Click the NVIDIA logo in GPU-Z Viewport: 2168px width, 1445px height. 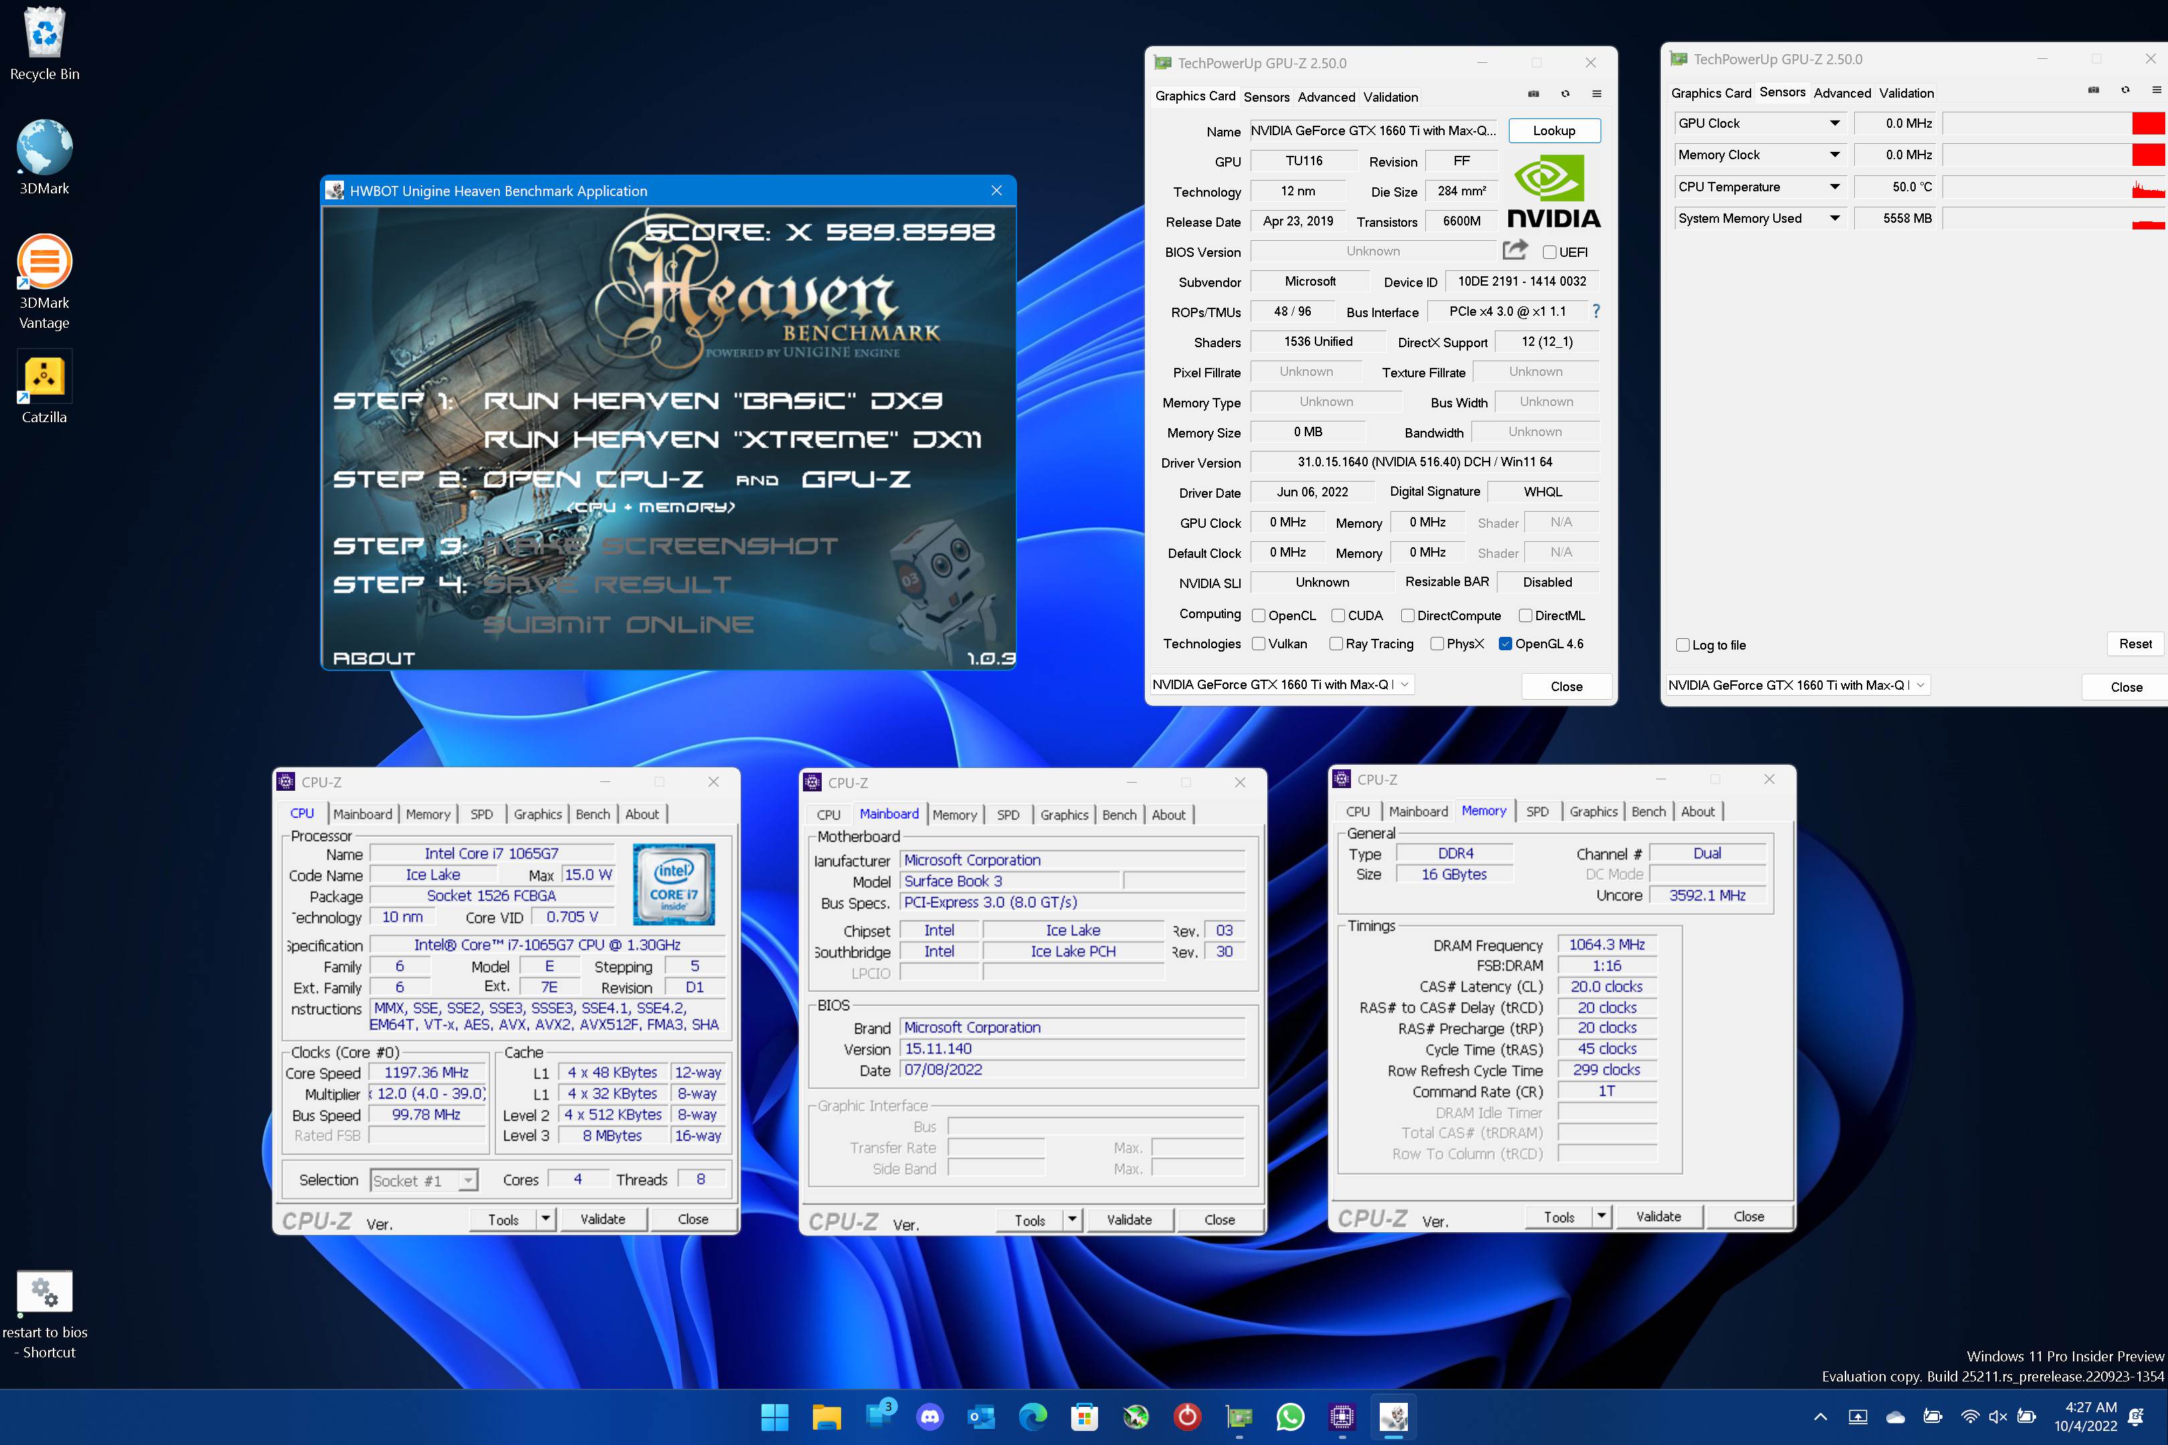[x=1554, y=192]
